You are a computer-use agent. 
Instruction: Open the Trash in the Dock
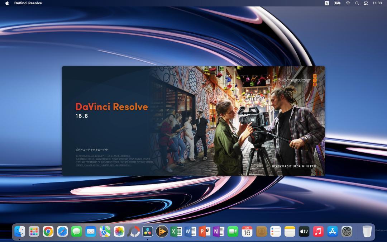coord(367,232)
